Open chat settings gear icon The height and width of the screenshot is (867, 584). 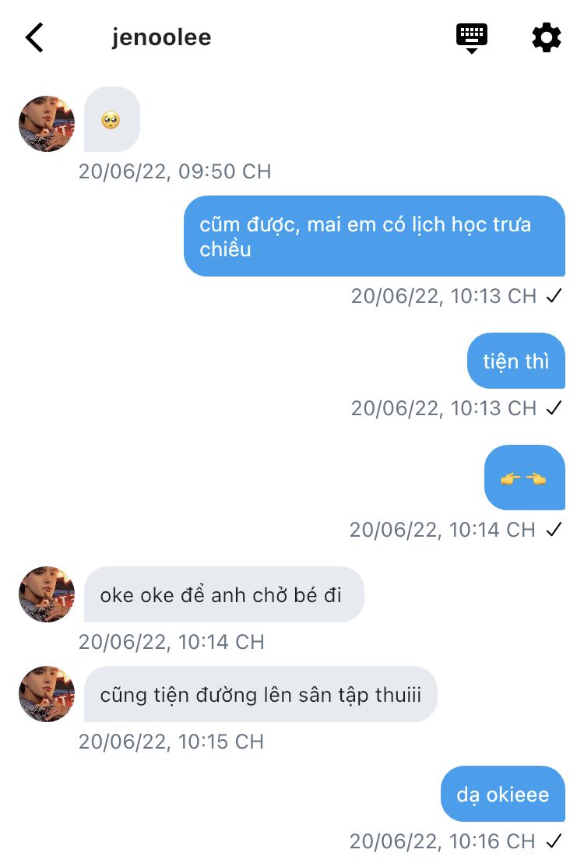click(x=546, y=37)
